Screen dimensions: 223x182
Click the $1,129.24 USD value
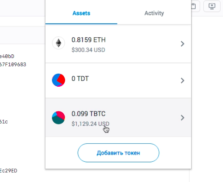coord(90,124)
